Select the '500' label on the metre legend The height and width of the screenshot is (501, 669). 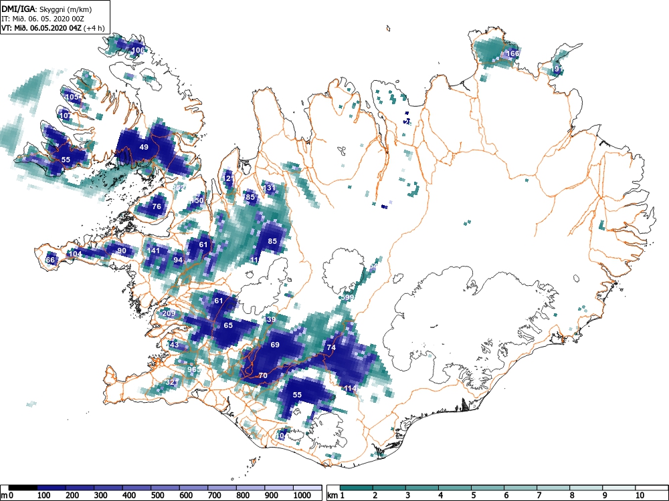coord(158,496)
